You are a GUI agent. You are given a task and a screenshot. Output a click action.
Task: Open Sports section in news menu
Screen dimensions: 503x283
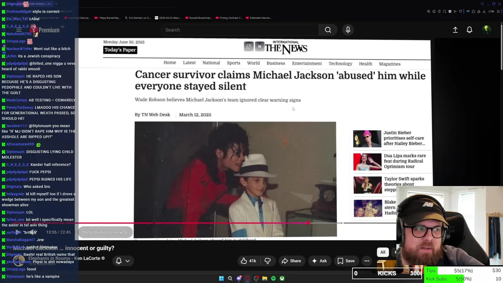pos(233,63)
